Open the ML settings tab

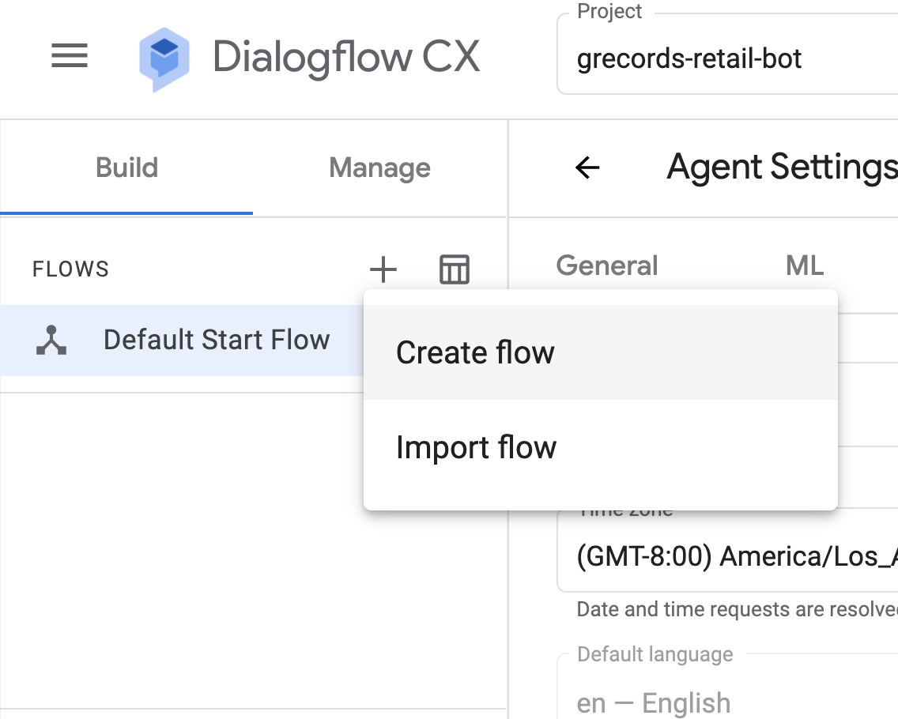click(804, 265)
